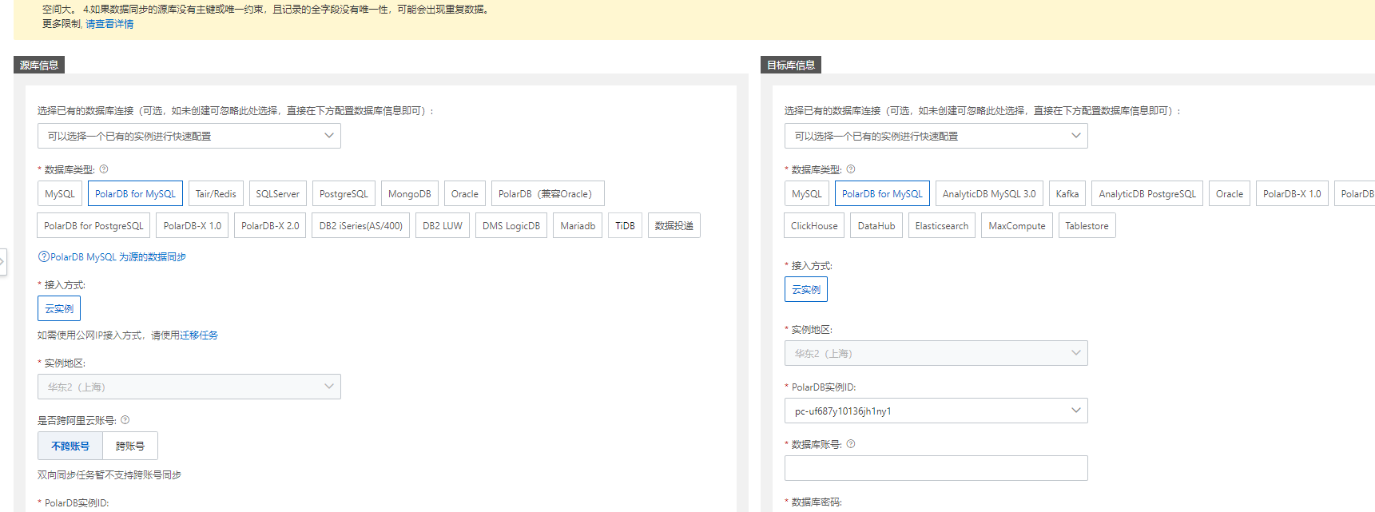This screenshot has height=512, width=1375.
Task: Select 云实例 access method for source database
Action: point(59,309)
